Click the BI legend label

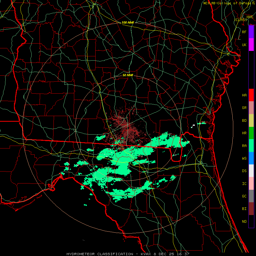(x=244, y=209)
